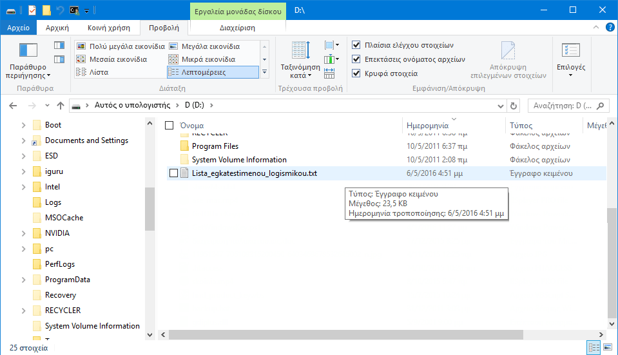This screenshot has width=618, height=355.
Task: Open the Help question mark icon
Action: coord(608,28)
